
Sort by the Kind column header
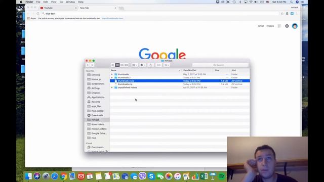(239, 70)
